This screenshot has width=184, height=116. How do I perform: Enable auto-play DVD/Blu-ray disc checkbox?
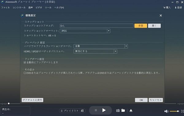coord(25,73)
